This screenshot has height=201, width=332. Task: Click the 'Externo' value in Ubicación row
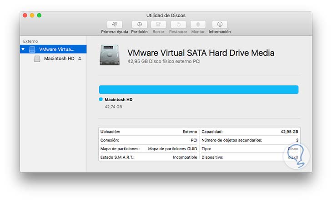(190, 132)
